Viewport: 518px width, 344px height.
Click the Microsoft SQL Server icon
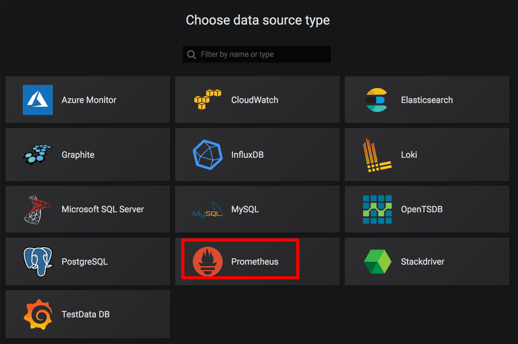(x=38, y=210)
